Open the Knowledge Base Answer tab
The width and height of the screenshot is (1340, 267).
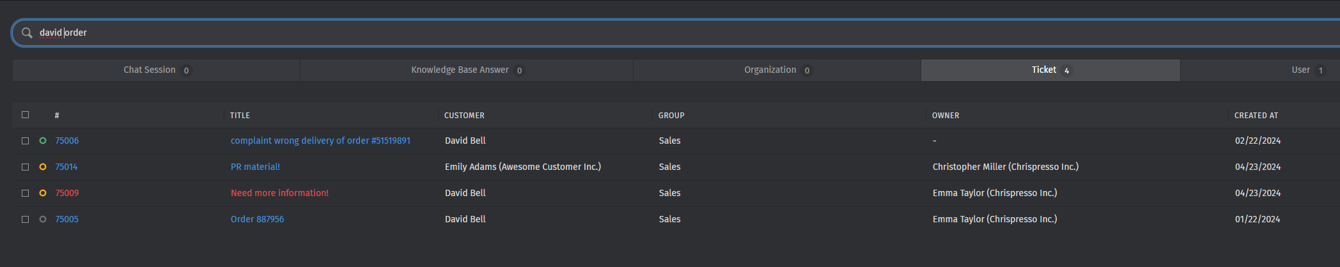(x=466, y=70)
